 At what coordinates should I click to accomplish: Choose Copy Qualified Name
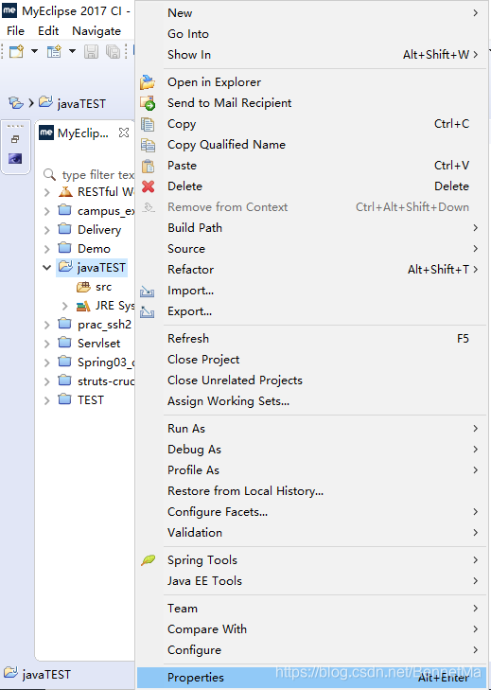coord(311,145)
